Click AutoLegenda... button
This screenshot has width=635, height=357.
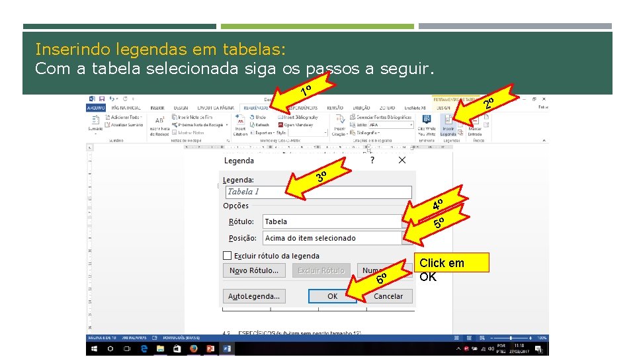(254, 296)
